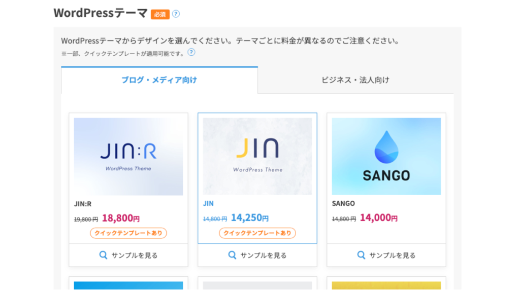Click help icon next to クイックテンプレート note

click(191, 52)
